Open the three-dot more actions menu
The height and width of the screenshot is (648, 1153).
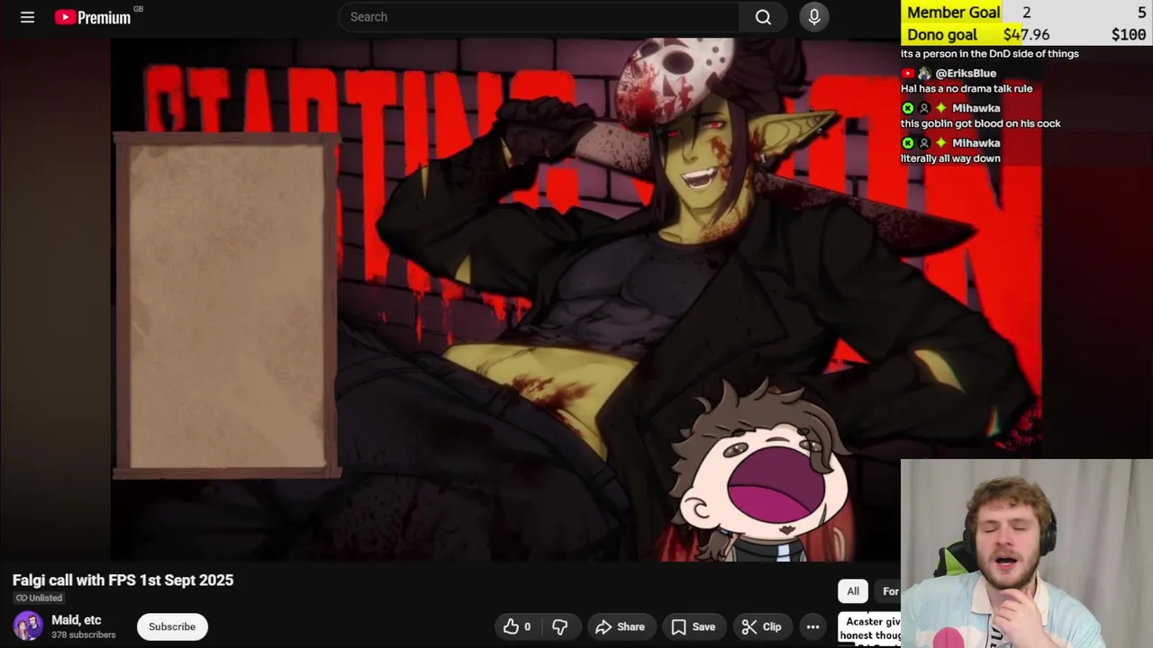[813, 626]
